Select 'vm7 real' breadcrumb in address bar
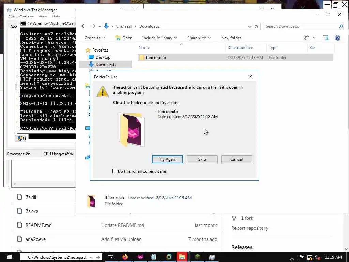The image size is (349, 262). pos(124,26)
